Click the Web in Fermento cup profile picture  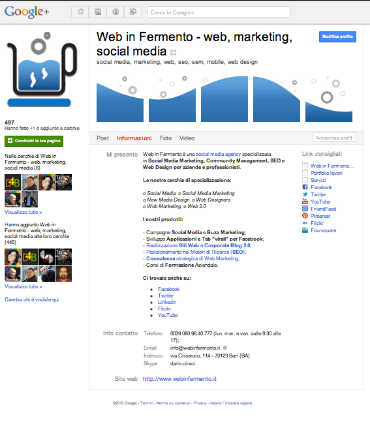[x=41, y=70]
